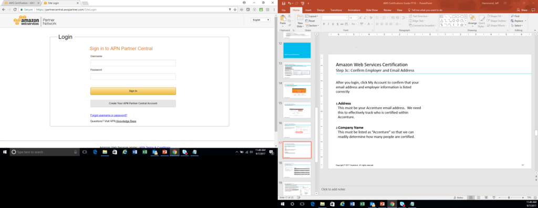This screenshot has height=208, width=538.
Task: Click the Arrange icon in Drawing group
Action: click(x=472, y=20)
